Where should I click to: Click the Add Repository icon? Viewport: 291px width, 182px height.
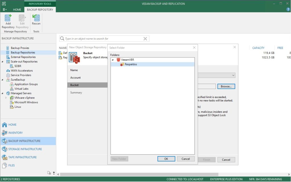coord(8,18)
